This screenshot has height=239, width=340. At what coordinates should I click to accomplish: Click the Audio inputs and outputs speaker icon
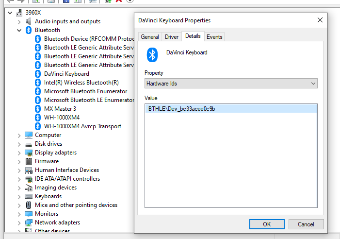click(x=29, y=21)
